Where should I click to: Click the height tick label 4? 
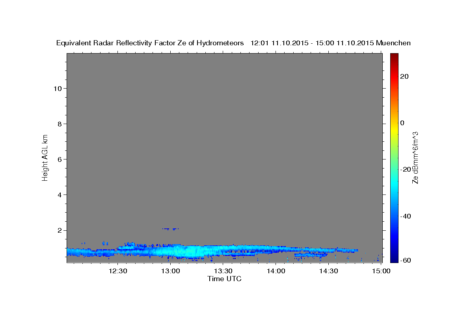click(x=59, y=195)
